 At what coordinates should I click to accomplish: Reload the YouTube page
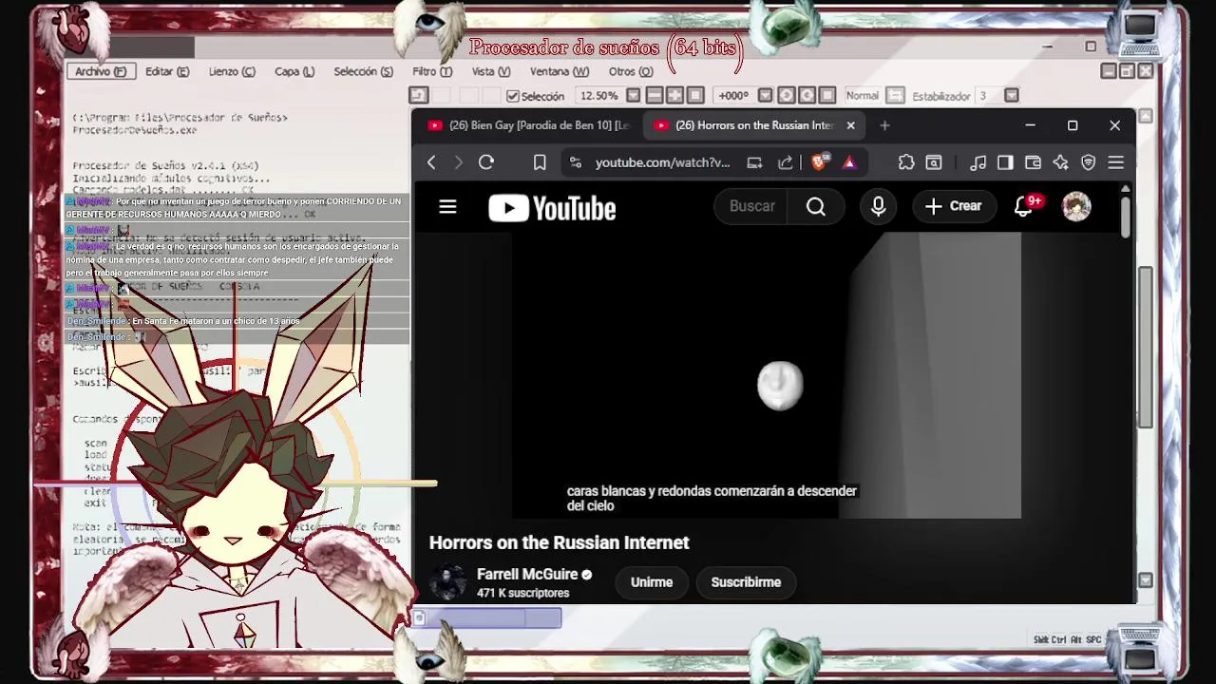pos(486,162)
